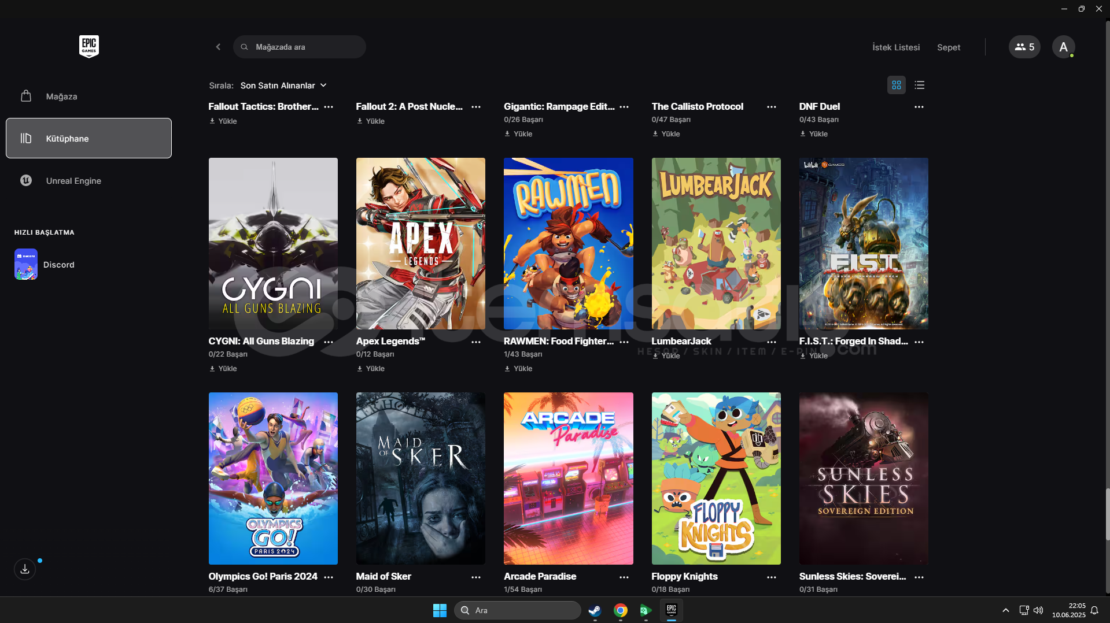The height and width of the screenshot is (623, 1110).
Task: Install Apex Legends via Yükle
Action: 371,368
